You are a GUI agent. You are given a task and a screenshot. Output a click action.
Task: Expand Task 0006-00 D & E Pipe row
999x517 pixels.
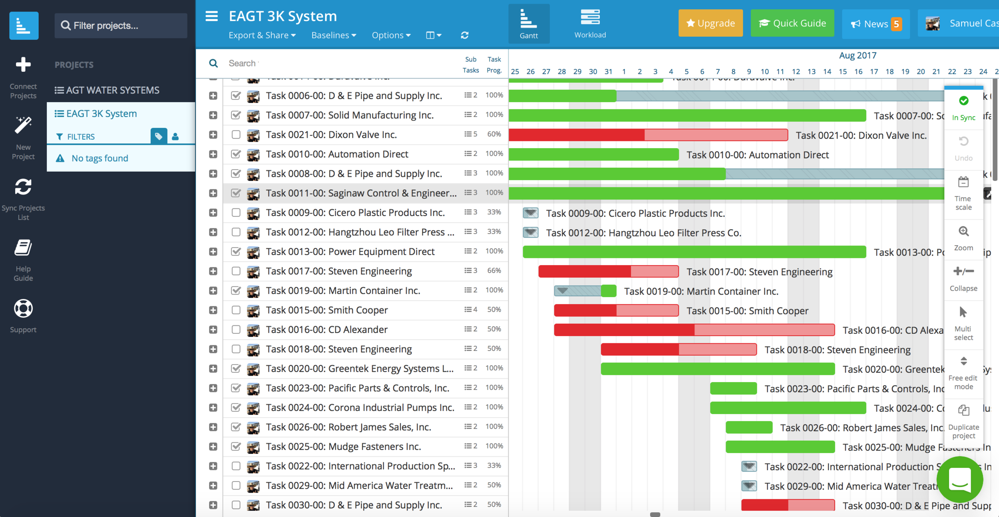tap(213, 96)
